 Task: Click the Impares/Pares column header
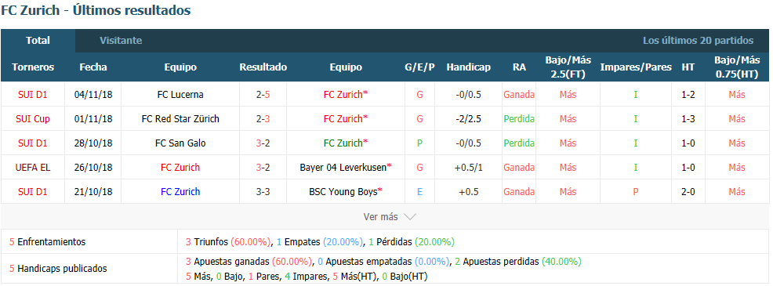tap(636, 67)
